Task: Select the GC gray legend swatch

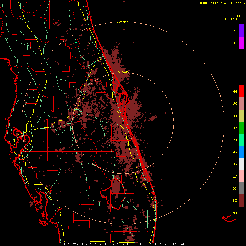Action: coord(241,188)
